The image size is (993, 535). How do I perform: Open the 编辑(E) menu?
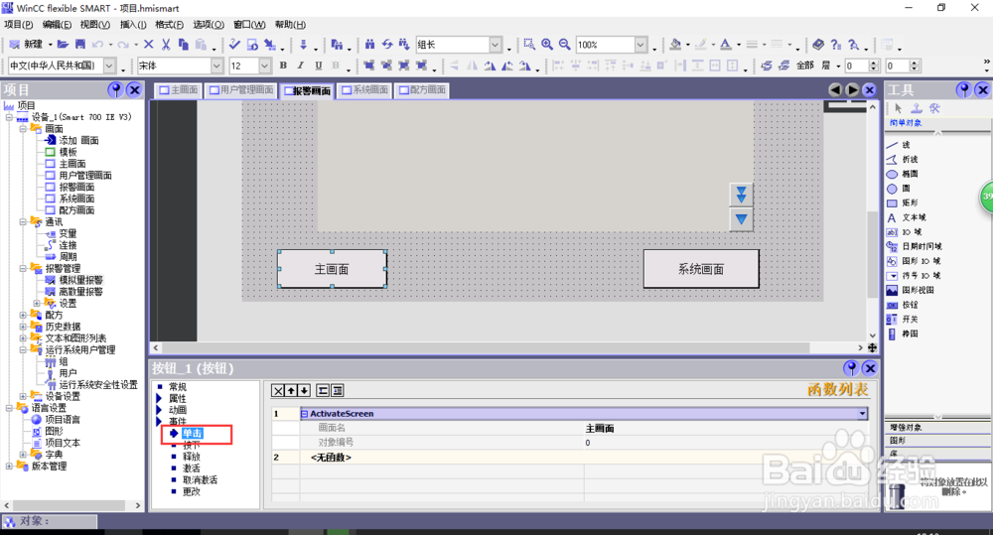tap(57, 25)
